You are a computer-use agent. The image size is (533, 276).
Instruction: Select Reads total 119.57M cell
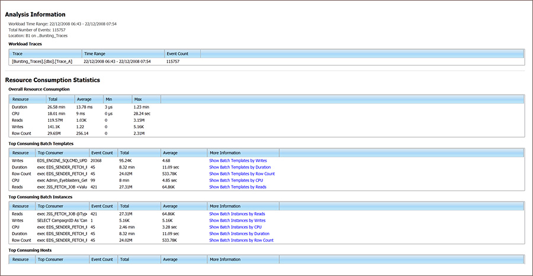coord(55,121)
